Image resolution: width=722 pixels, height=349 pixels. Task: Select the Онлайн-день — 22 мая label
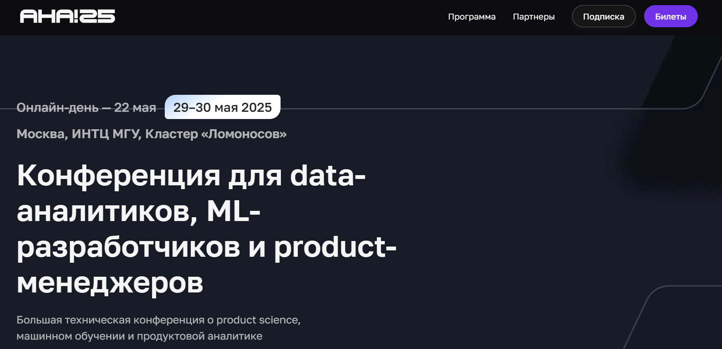[86, 108]
